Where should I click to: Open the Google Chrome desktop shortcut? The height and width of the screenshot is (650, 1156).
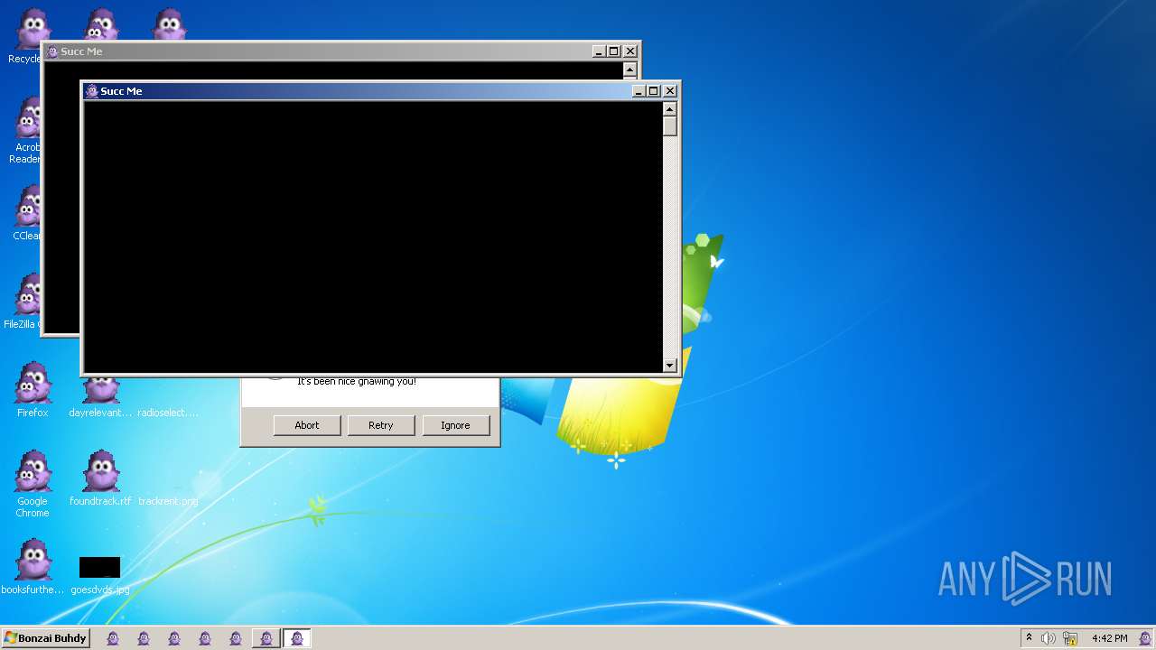tap(33, 484)
